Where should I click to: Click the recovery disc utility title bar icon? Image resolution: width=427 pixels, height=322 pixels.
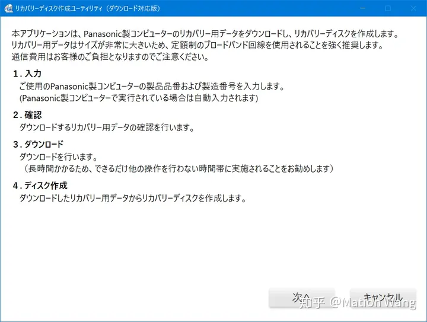click(8, 8)
